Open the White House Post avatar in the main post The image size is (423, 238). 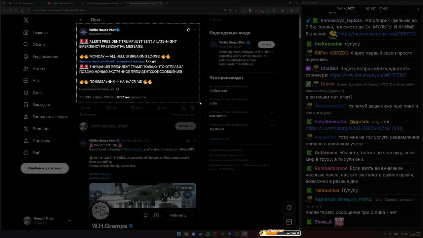click(83, 32)
